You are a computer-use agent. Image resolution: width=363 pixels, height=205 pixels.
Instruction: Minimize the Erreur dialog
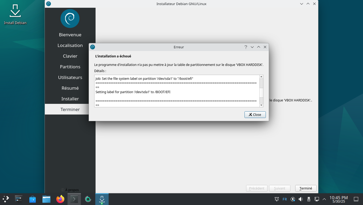[252, 47]
